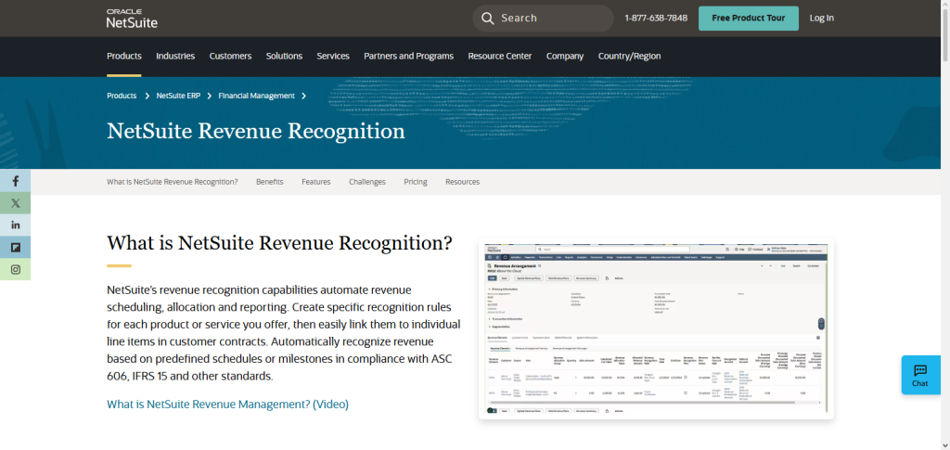Go to the Financial Management breadcrumb
The height and width of the screenshot is (450, 950).
256,96
